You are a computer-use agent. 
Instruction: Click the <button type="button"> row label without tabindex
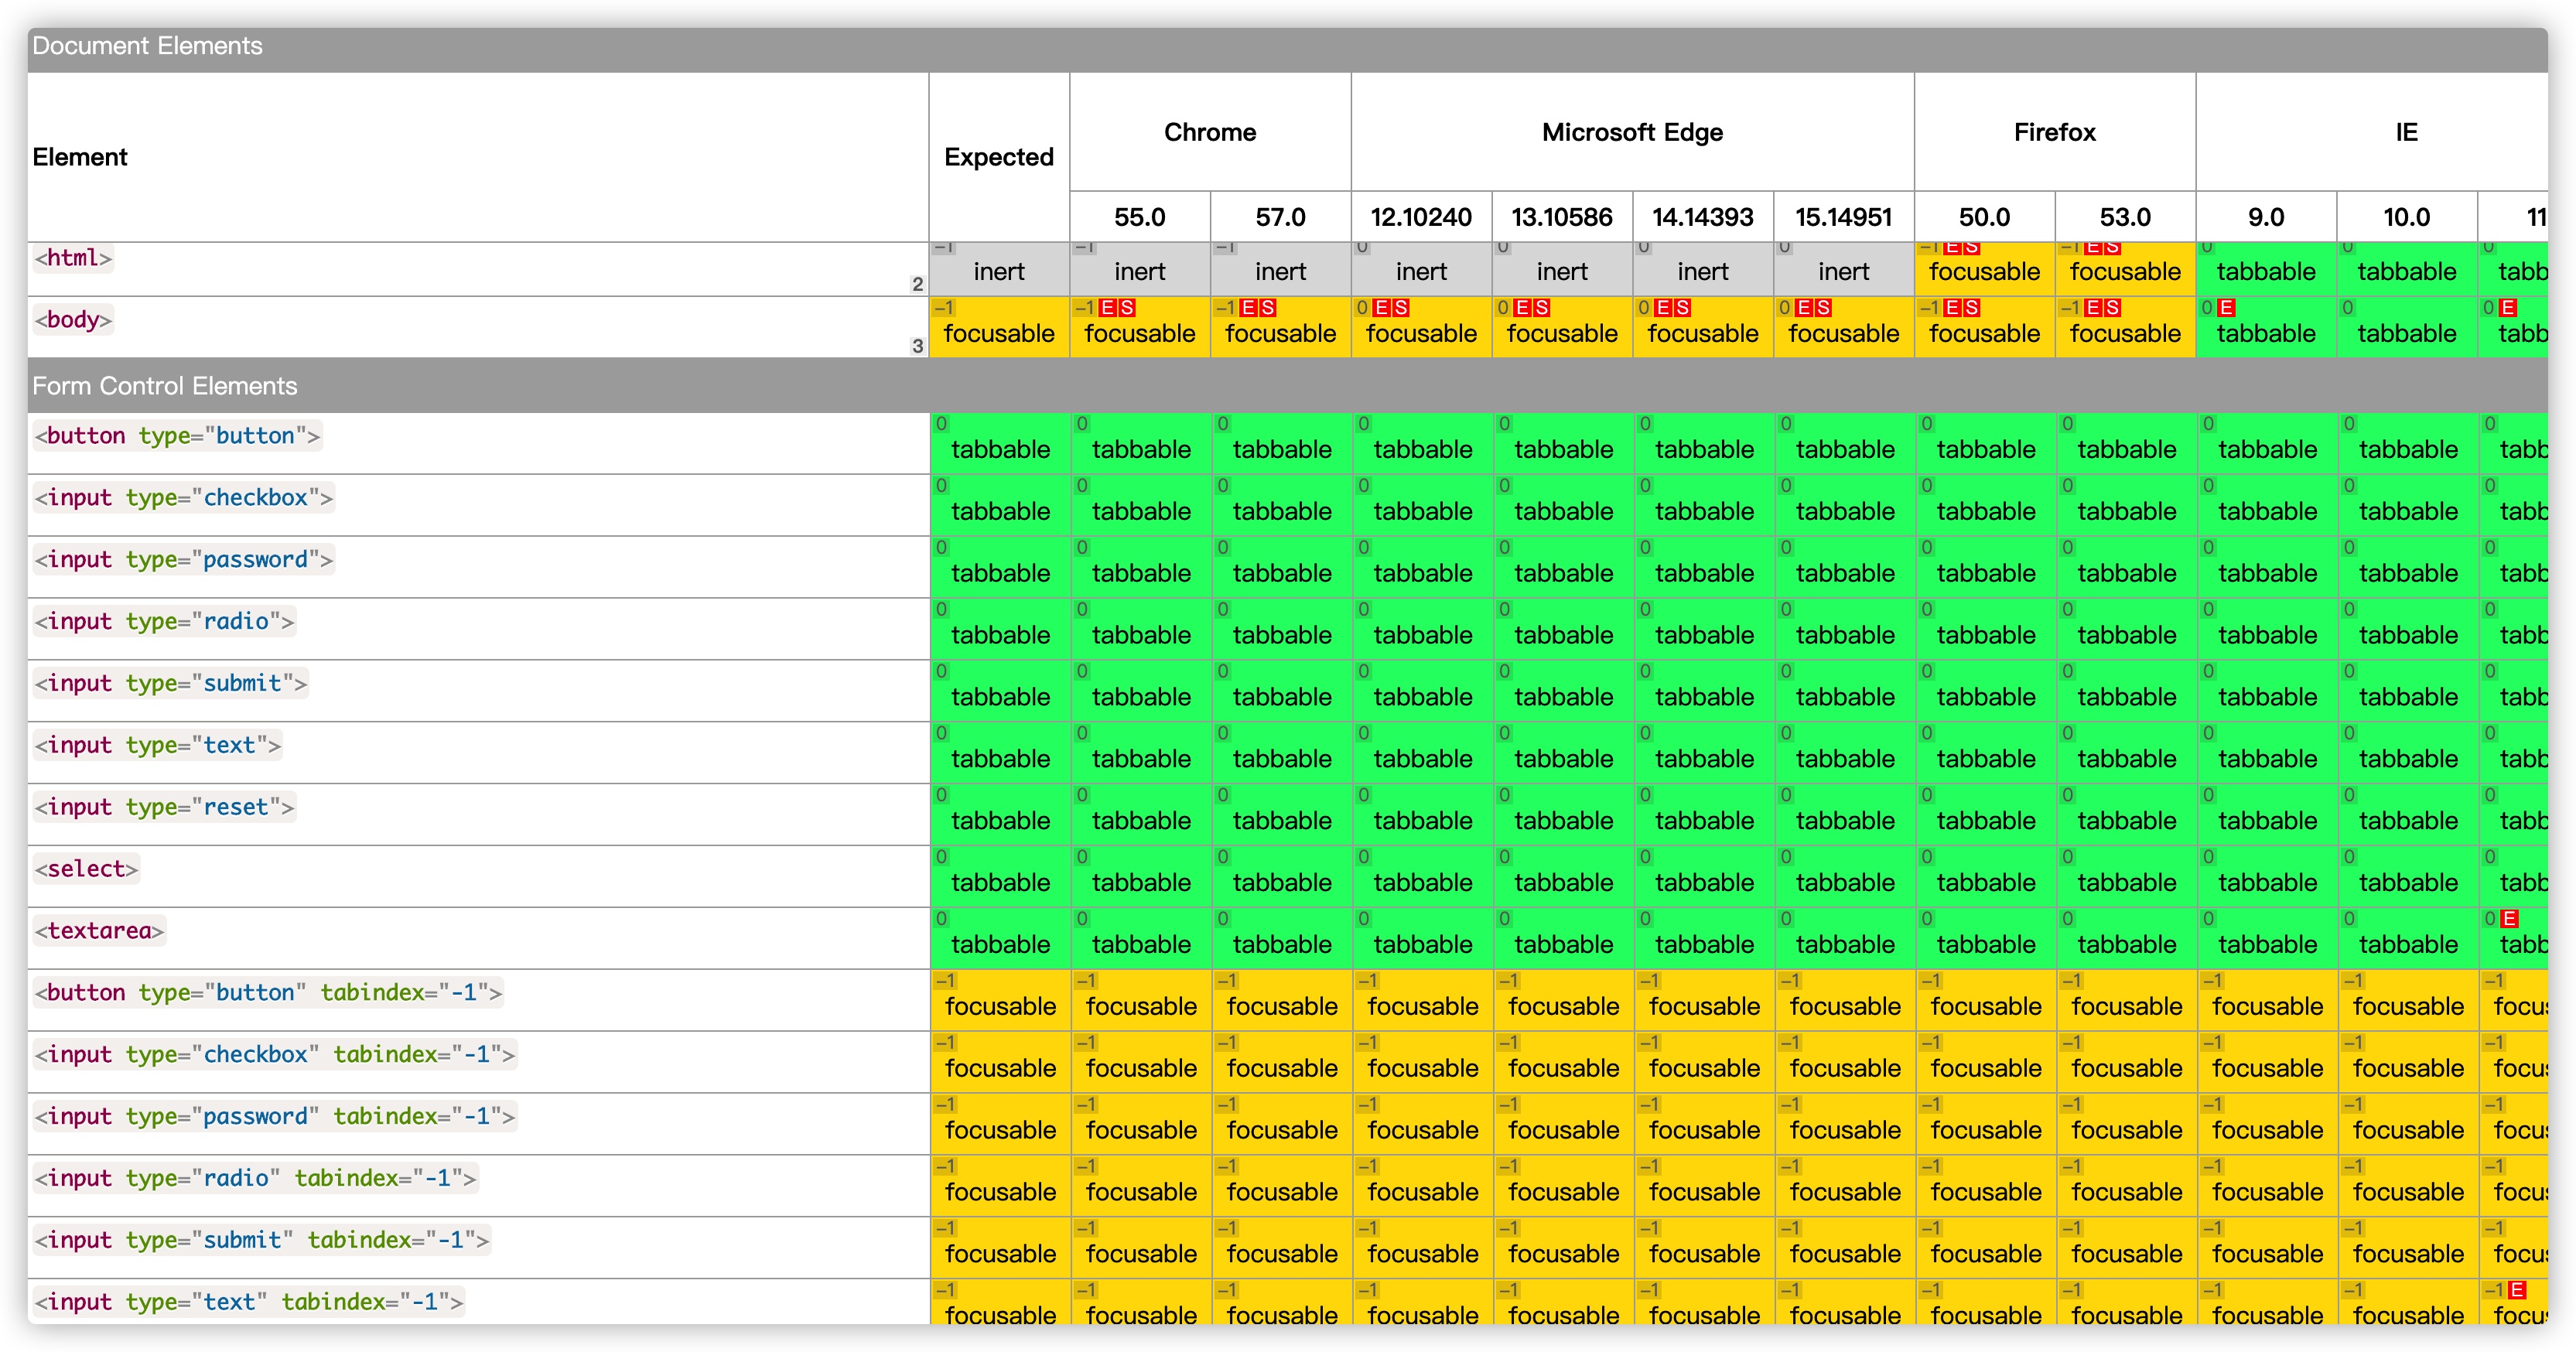click(177, 436)
